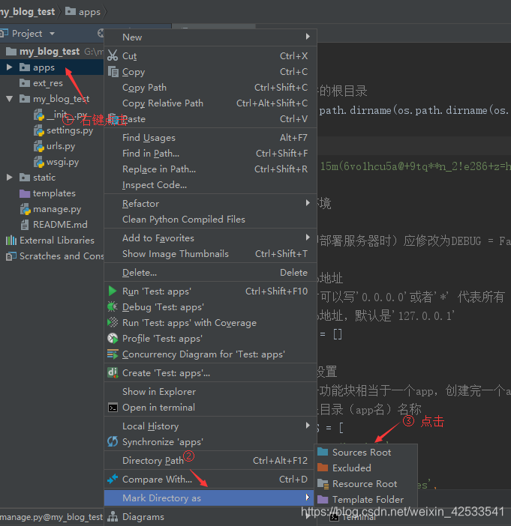
Task: Expand the apps folder in tree
Action: (10, 67)
